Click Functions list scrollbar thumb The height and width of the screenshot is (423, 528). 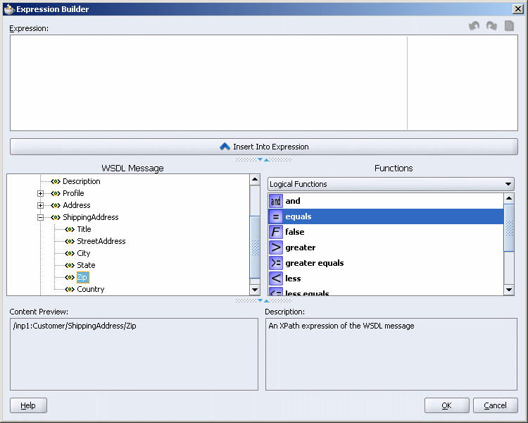[509, 228]
